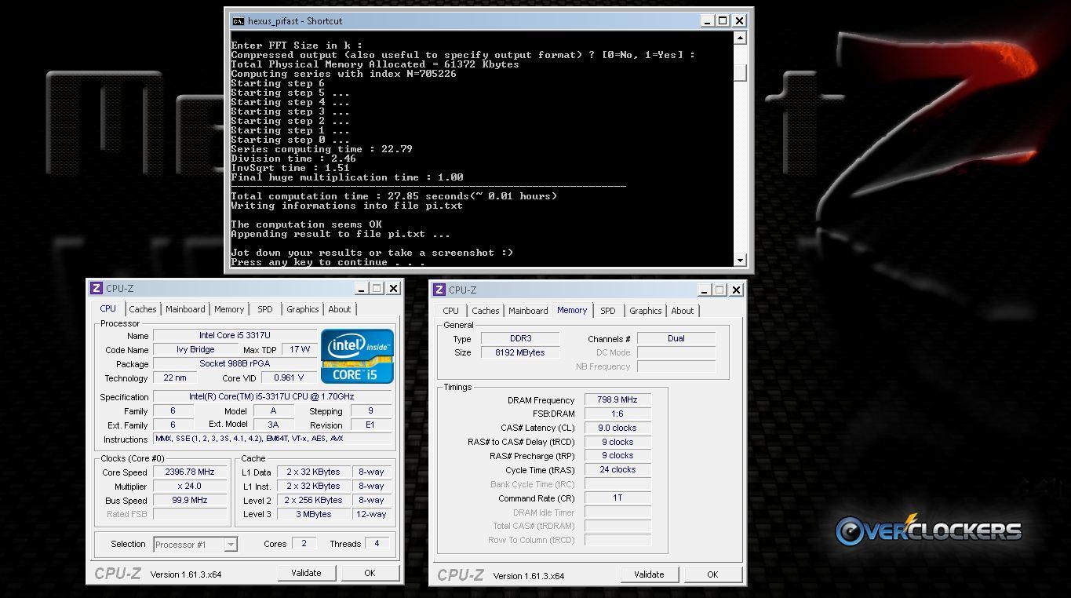The image size is (1071, 598).
Task: Click the console scrollbar thumb
Action: point(740,72)
